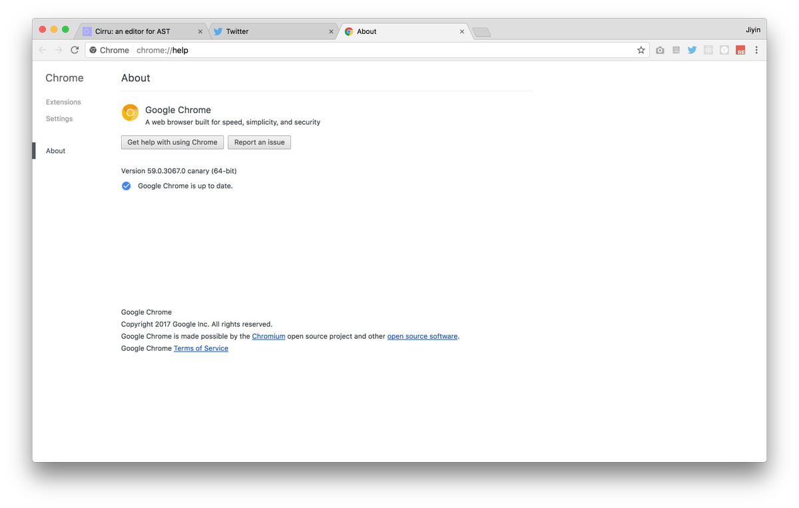Click the Chrome favicon on About tab
The image size is (799, 508).
tap(349, 31)
